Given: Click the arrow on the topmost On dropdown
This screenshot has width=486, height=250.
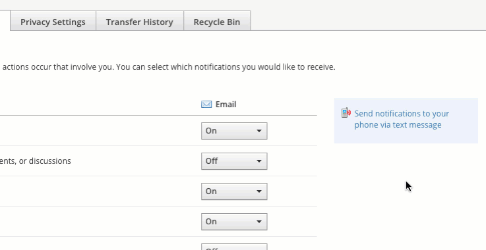Looking at the screenshot, I should point(258,131).
